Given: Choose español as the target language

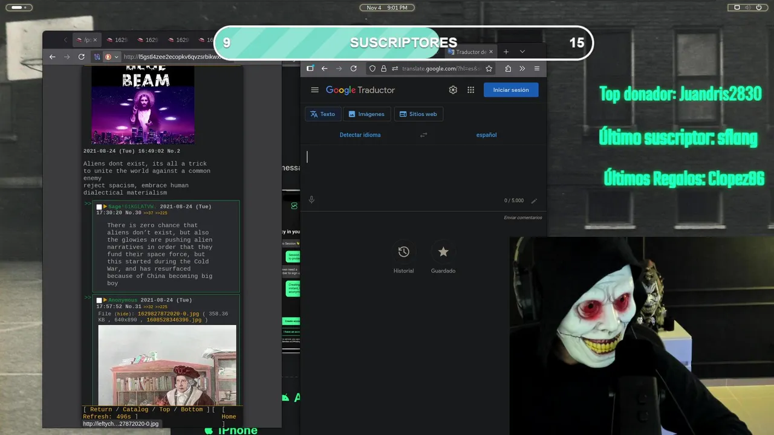Looking at the screenshot, I should (486, 135).
